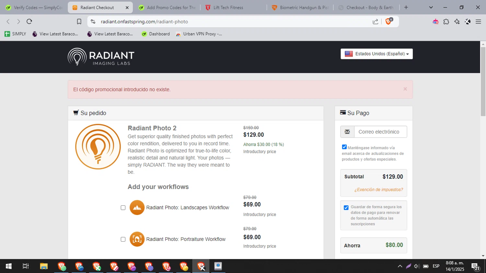Click the black and white extension icon in the toolbar

click(x=468, y=22)
